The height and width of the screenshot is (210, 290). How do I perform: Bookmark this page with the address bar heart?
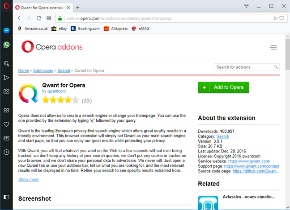281,18
